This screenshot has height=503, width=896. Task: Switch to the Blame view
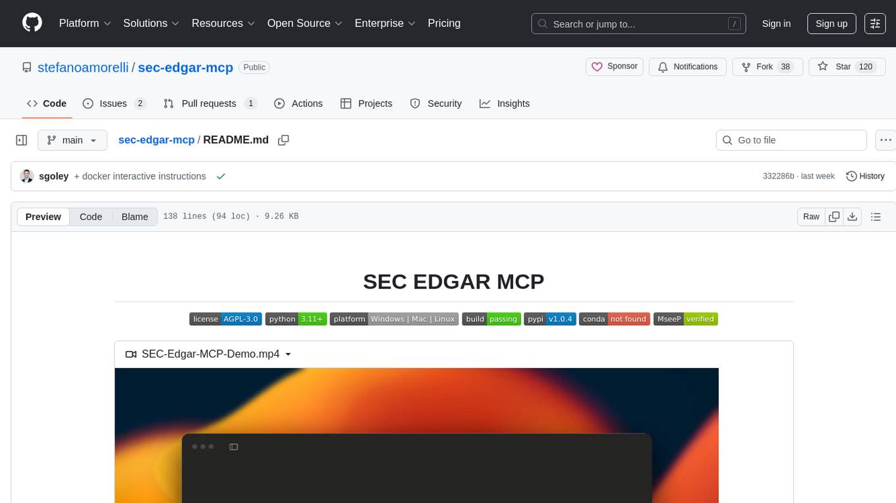pyautogui.click(x=134, y=217)
